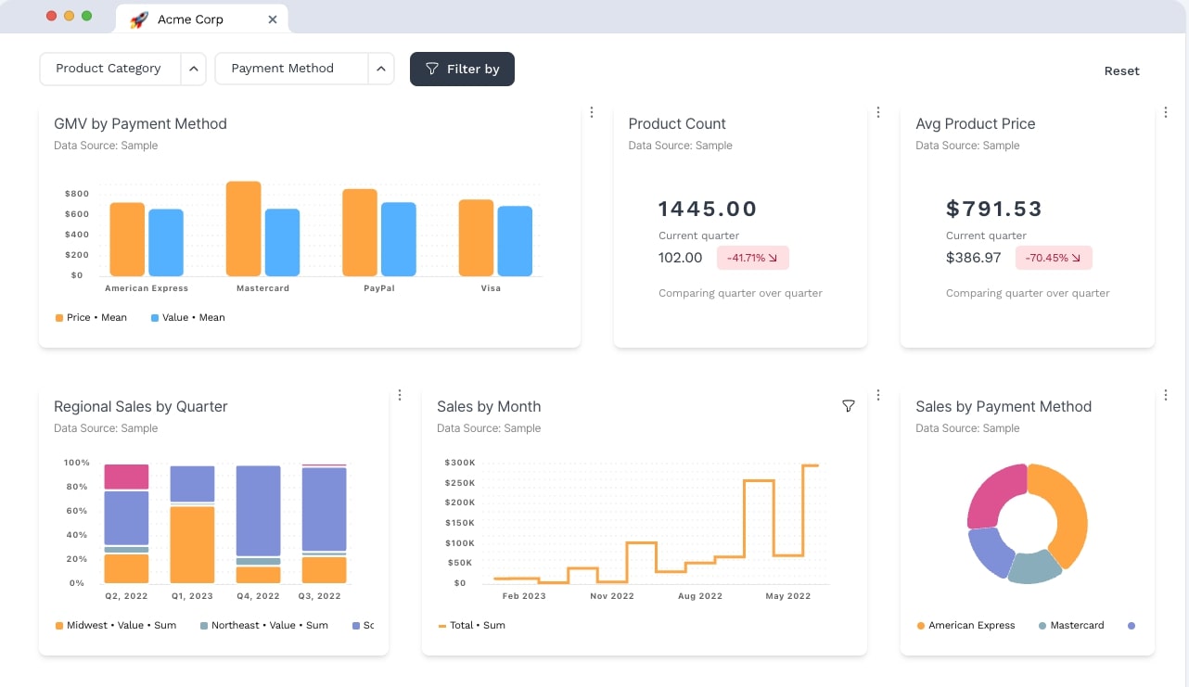Open the options menu on GMV by Payment Method card
This screenshot has height=687, width=1189.
(x=592, y=111)
